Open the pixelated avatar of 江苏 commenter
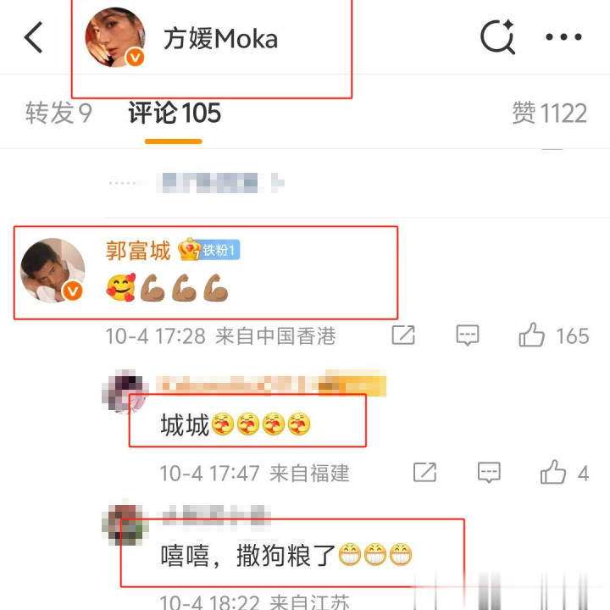The height and width of the screenshot is (610, 610). tap(125, 524)
